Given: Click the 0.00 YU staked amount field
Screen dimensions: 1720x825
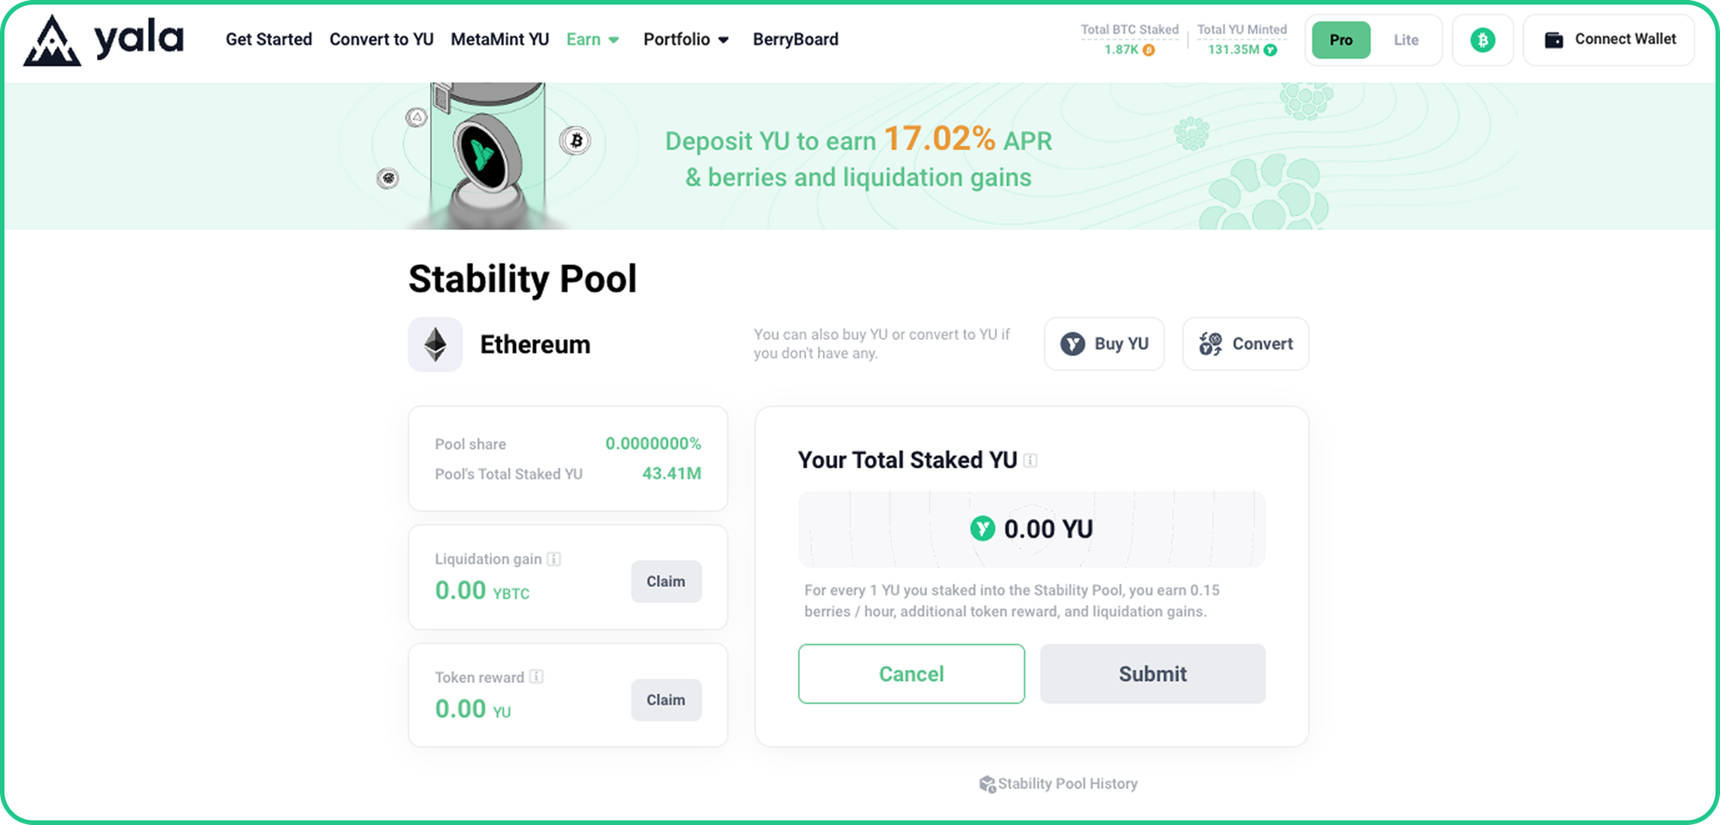Looking at the screenshot, I should point(1031,529).
